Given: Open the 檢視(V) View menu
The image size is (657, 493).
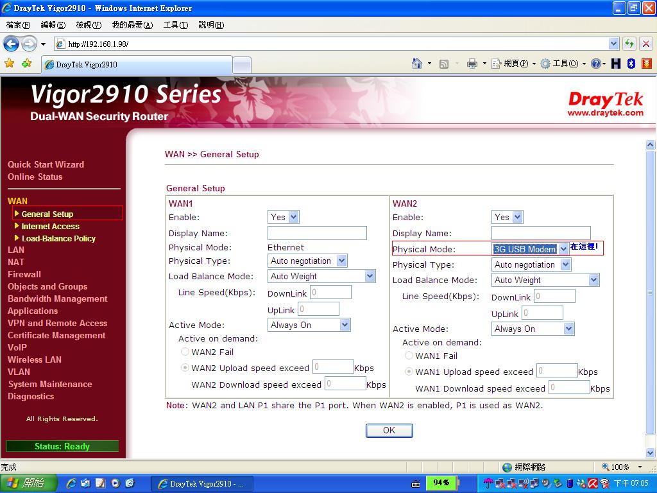Looking at the screenshot, I should click(89, 25).
